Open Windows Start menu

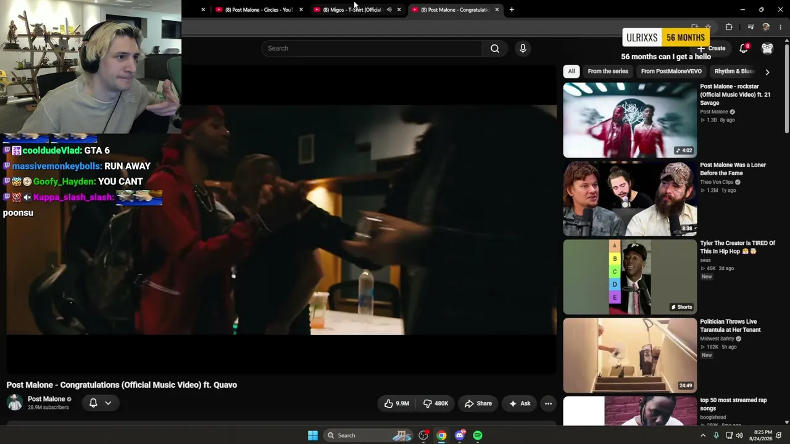[313, 435]
